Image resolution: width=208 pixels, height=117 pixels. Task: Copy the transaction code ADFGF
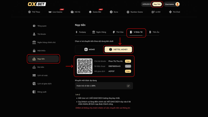128,71
